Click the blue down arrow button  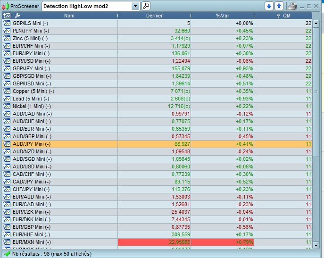[x=269, y=6]
